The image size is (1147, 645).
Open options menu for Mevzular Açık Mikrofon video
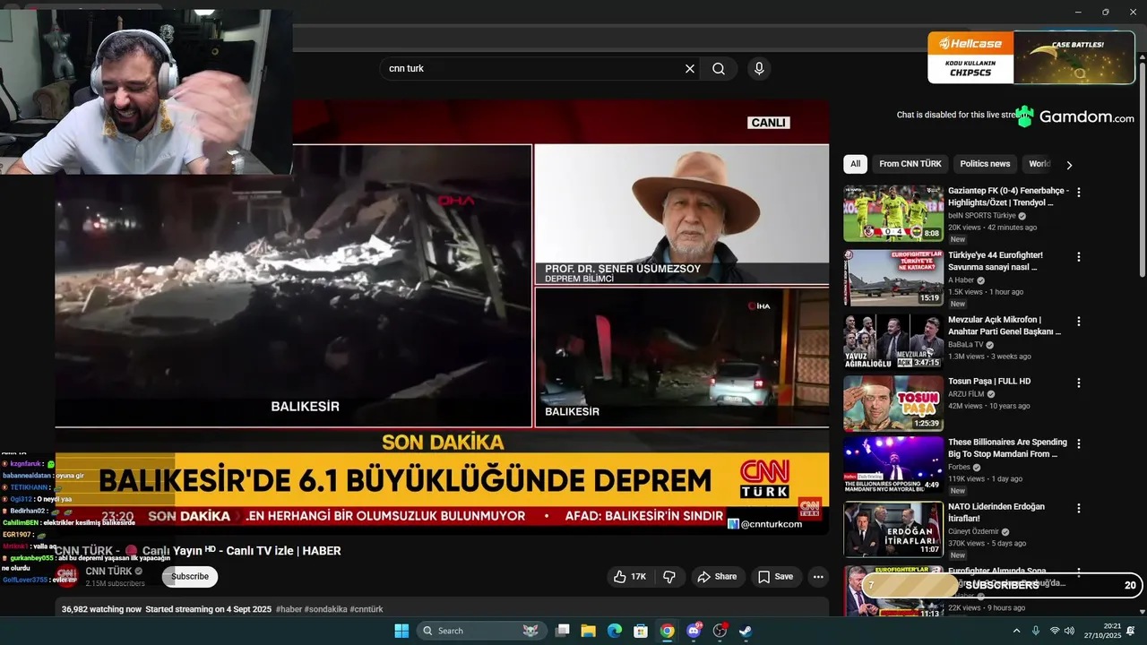click(1079, 322)
